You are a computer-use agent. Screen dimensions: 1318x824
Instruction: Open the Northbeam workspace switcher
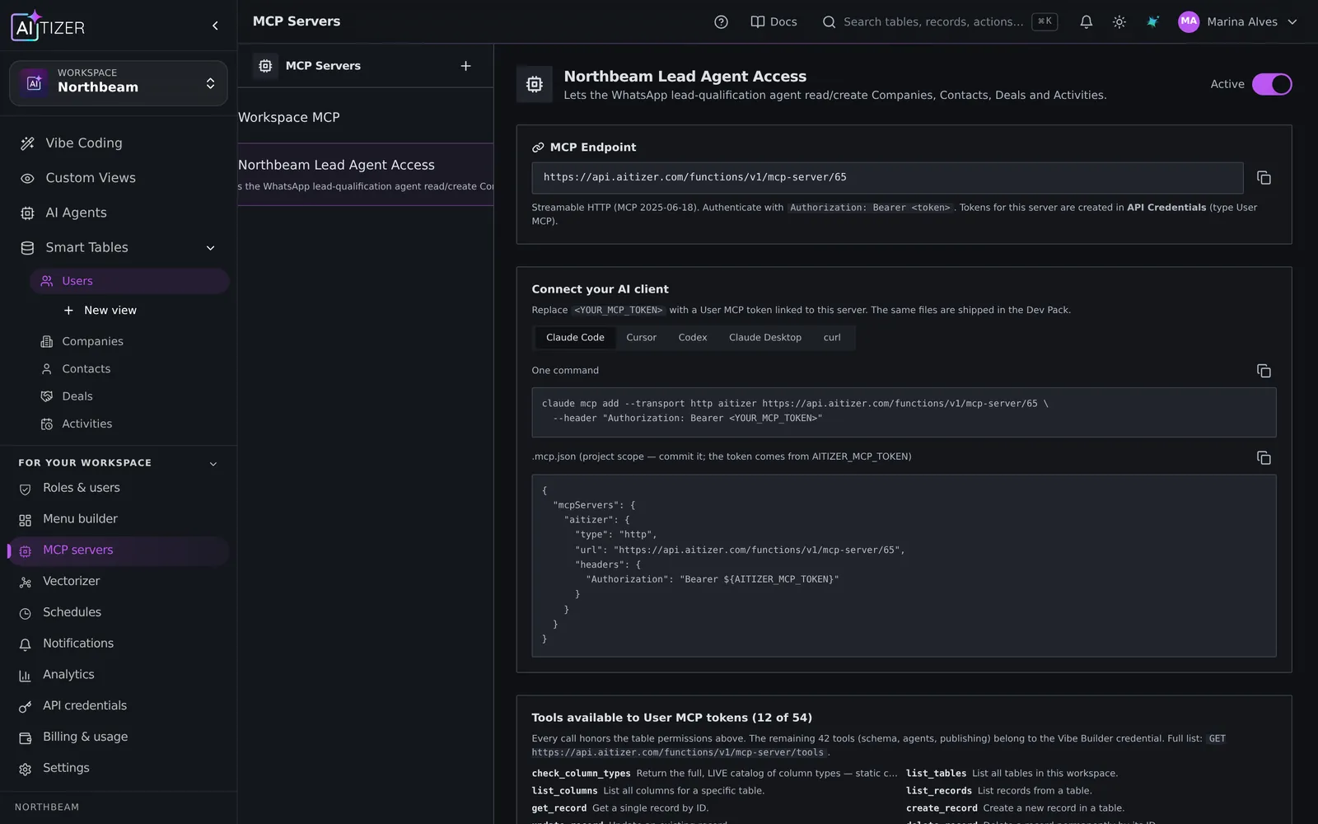pos(119,83)
